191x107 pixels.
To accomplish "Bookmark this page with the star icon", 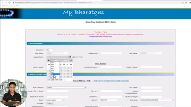I will pyautogui.click(x=186, y=3).
